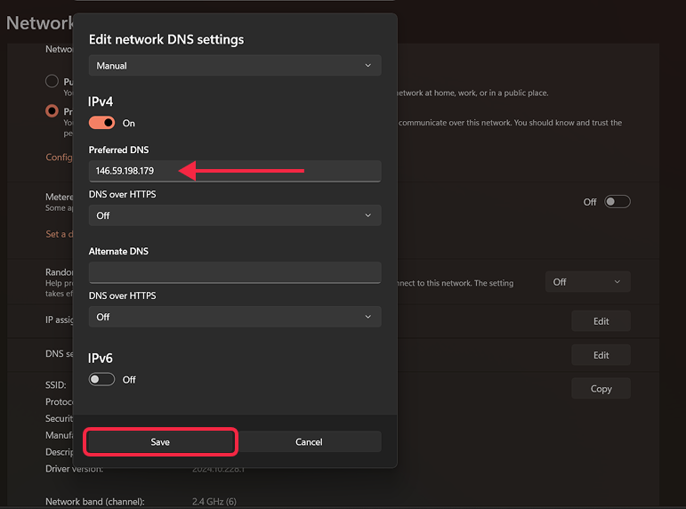Enable the IPv6 toggle
686x509 pixels.
point(102,379)
